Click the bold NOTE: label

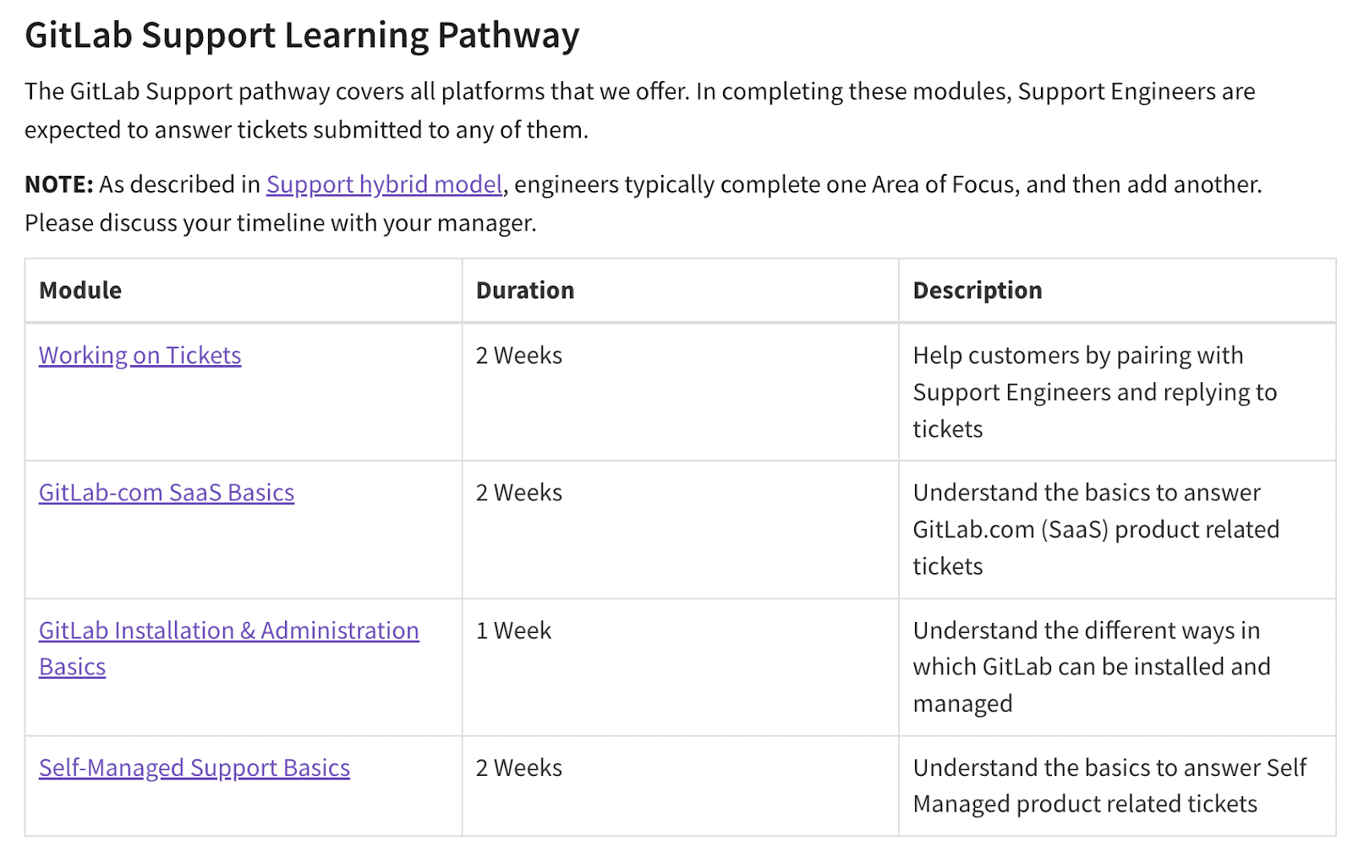[58, 184]
